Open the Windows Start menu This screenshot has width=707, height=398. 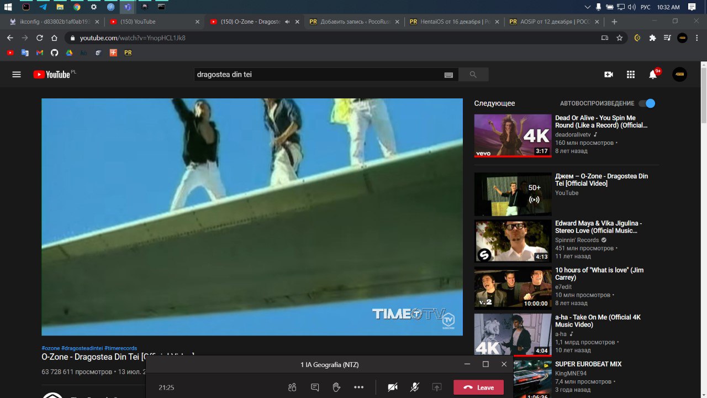(9, 7)
